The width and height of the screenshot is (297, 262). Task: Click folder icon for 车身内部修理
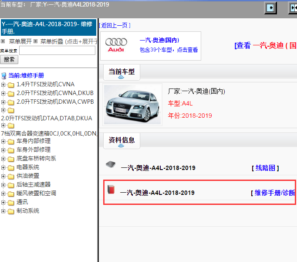pos(11,141)
